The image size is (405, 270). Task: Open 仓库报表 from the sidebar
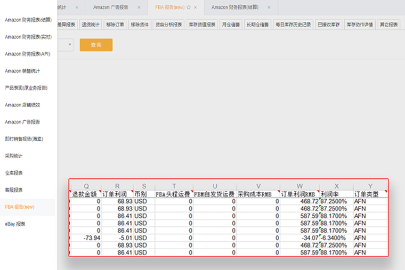click(14, 173)
